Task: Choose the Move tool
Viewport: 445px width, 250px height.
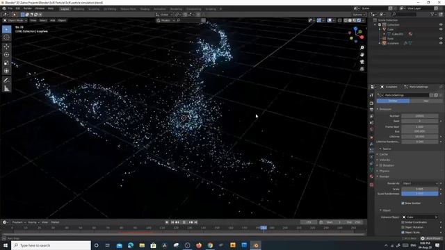Action: tap(6, 47)
